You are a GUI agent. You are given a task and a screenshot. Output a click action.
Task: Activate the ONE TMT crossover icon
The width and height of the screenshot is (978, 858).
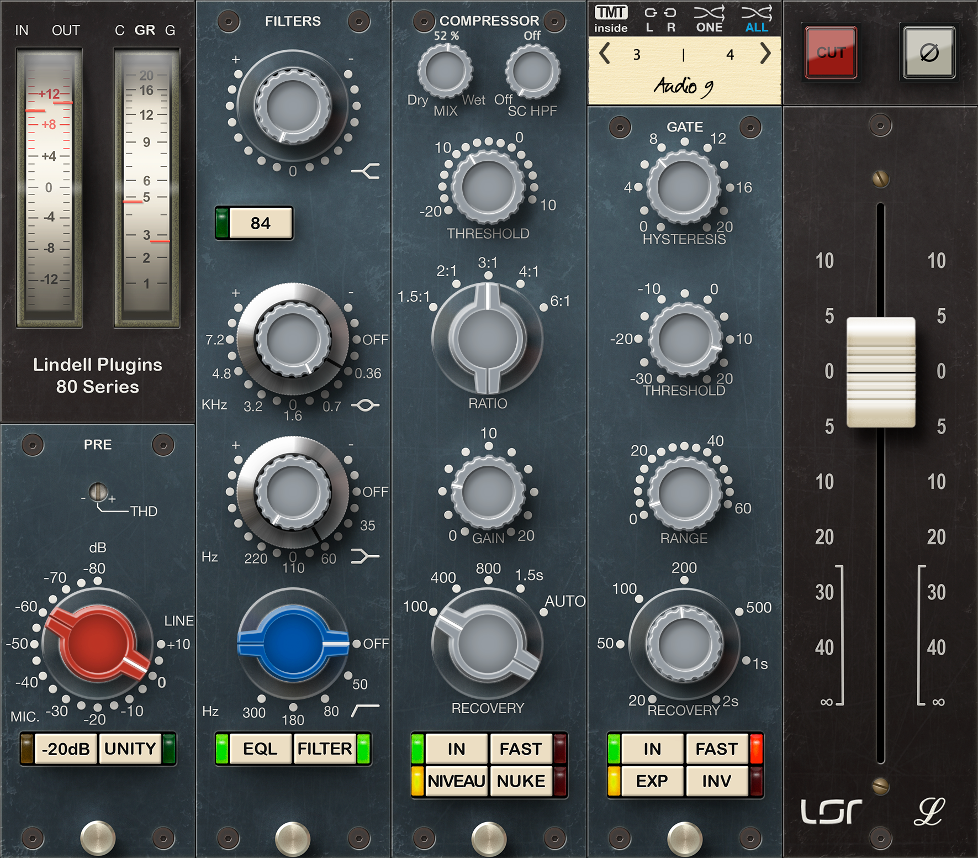click(709, 15)
